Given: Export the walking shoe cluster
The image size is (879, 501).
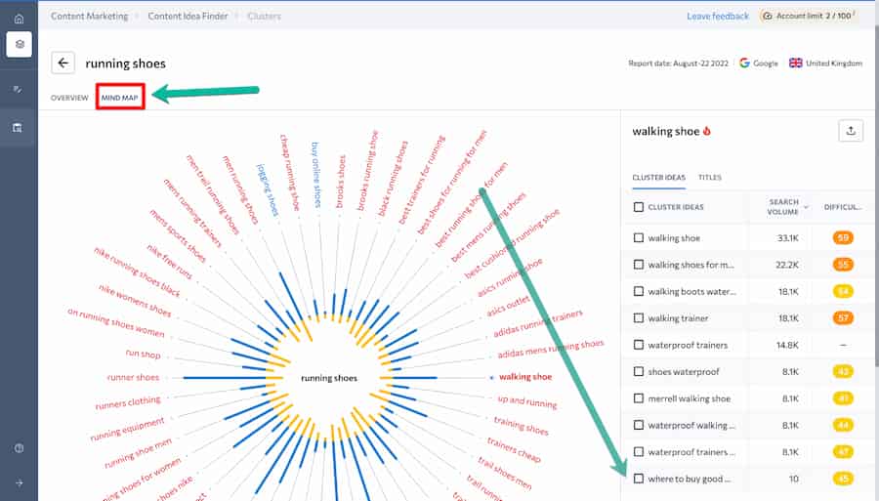Looking at the screenshot, I should click(x=851, y=131).
